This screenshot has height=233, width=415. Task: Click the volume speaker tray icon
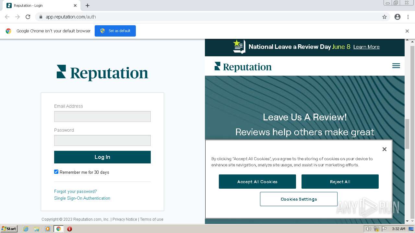368,229
